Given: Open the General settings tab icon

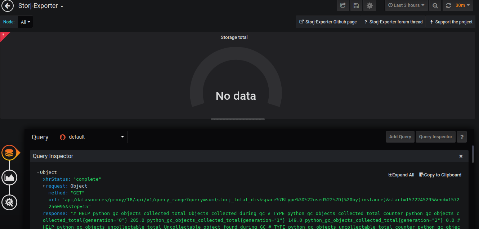Looking at the screenshot, I should (x=9, y=202).
